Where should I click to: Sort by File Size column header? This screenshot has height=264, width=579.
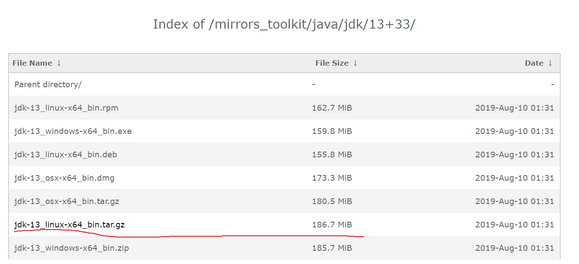tap(332, 63)
